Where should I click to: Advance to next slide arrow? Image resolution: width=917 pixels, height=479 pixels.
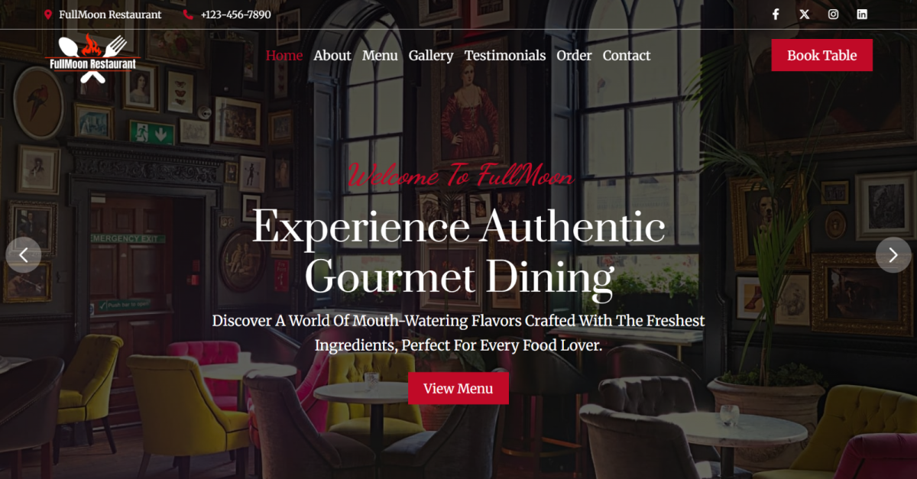[x=893, y=255]
